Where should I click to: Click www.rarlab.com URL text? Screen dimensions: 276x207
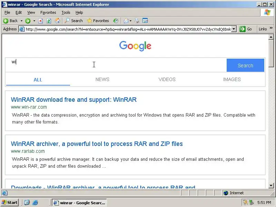tap(28, 151)
